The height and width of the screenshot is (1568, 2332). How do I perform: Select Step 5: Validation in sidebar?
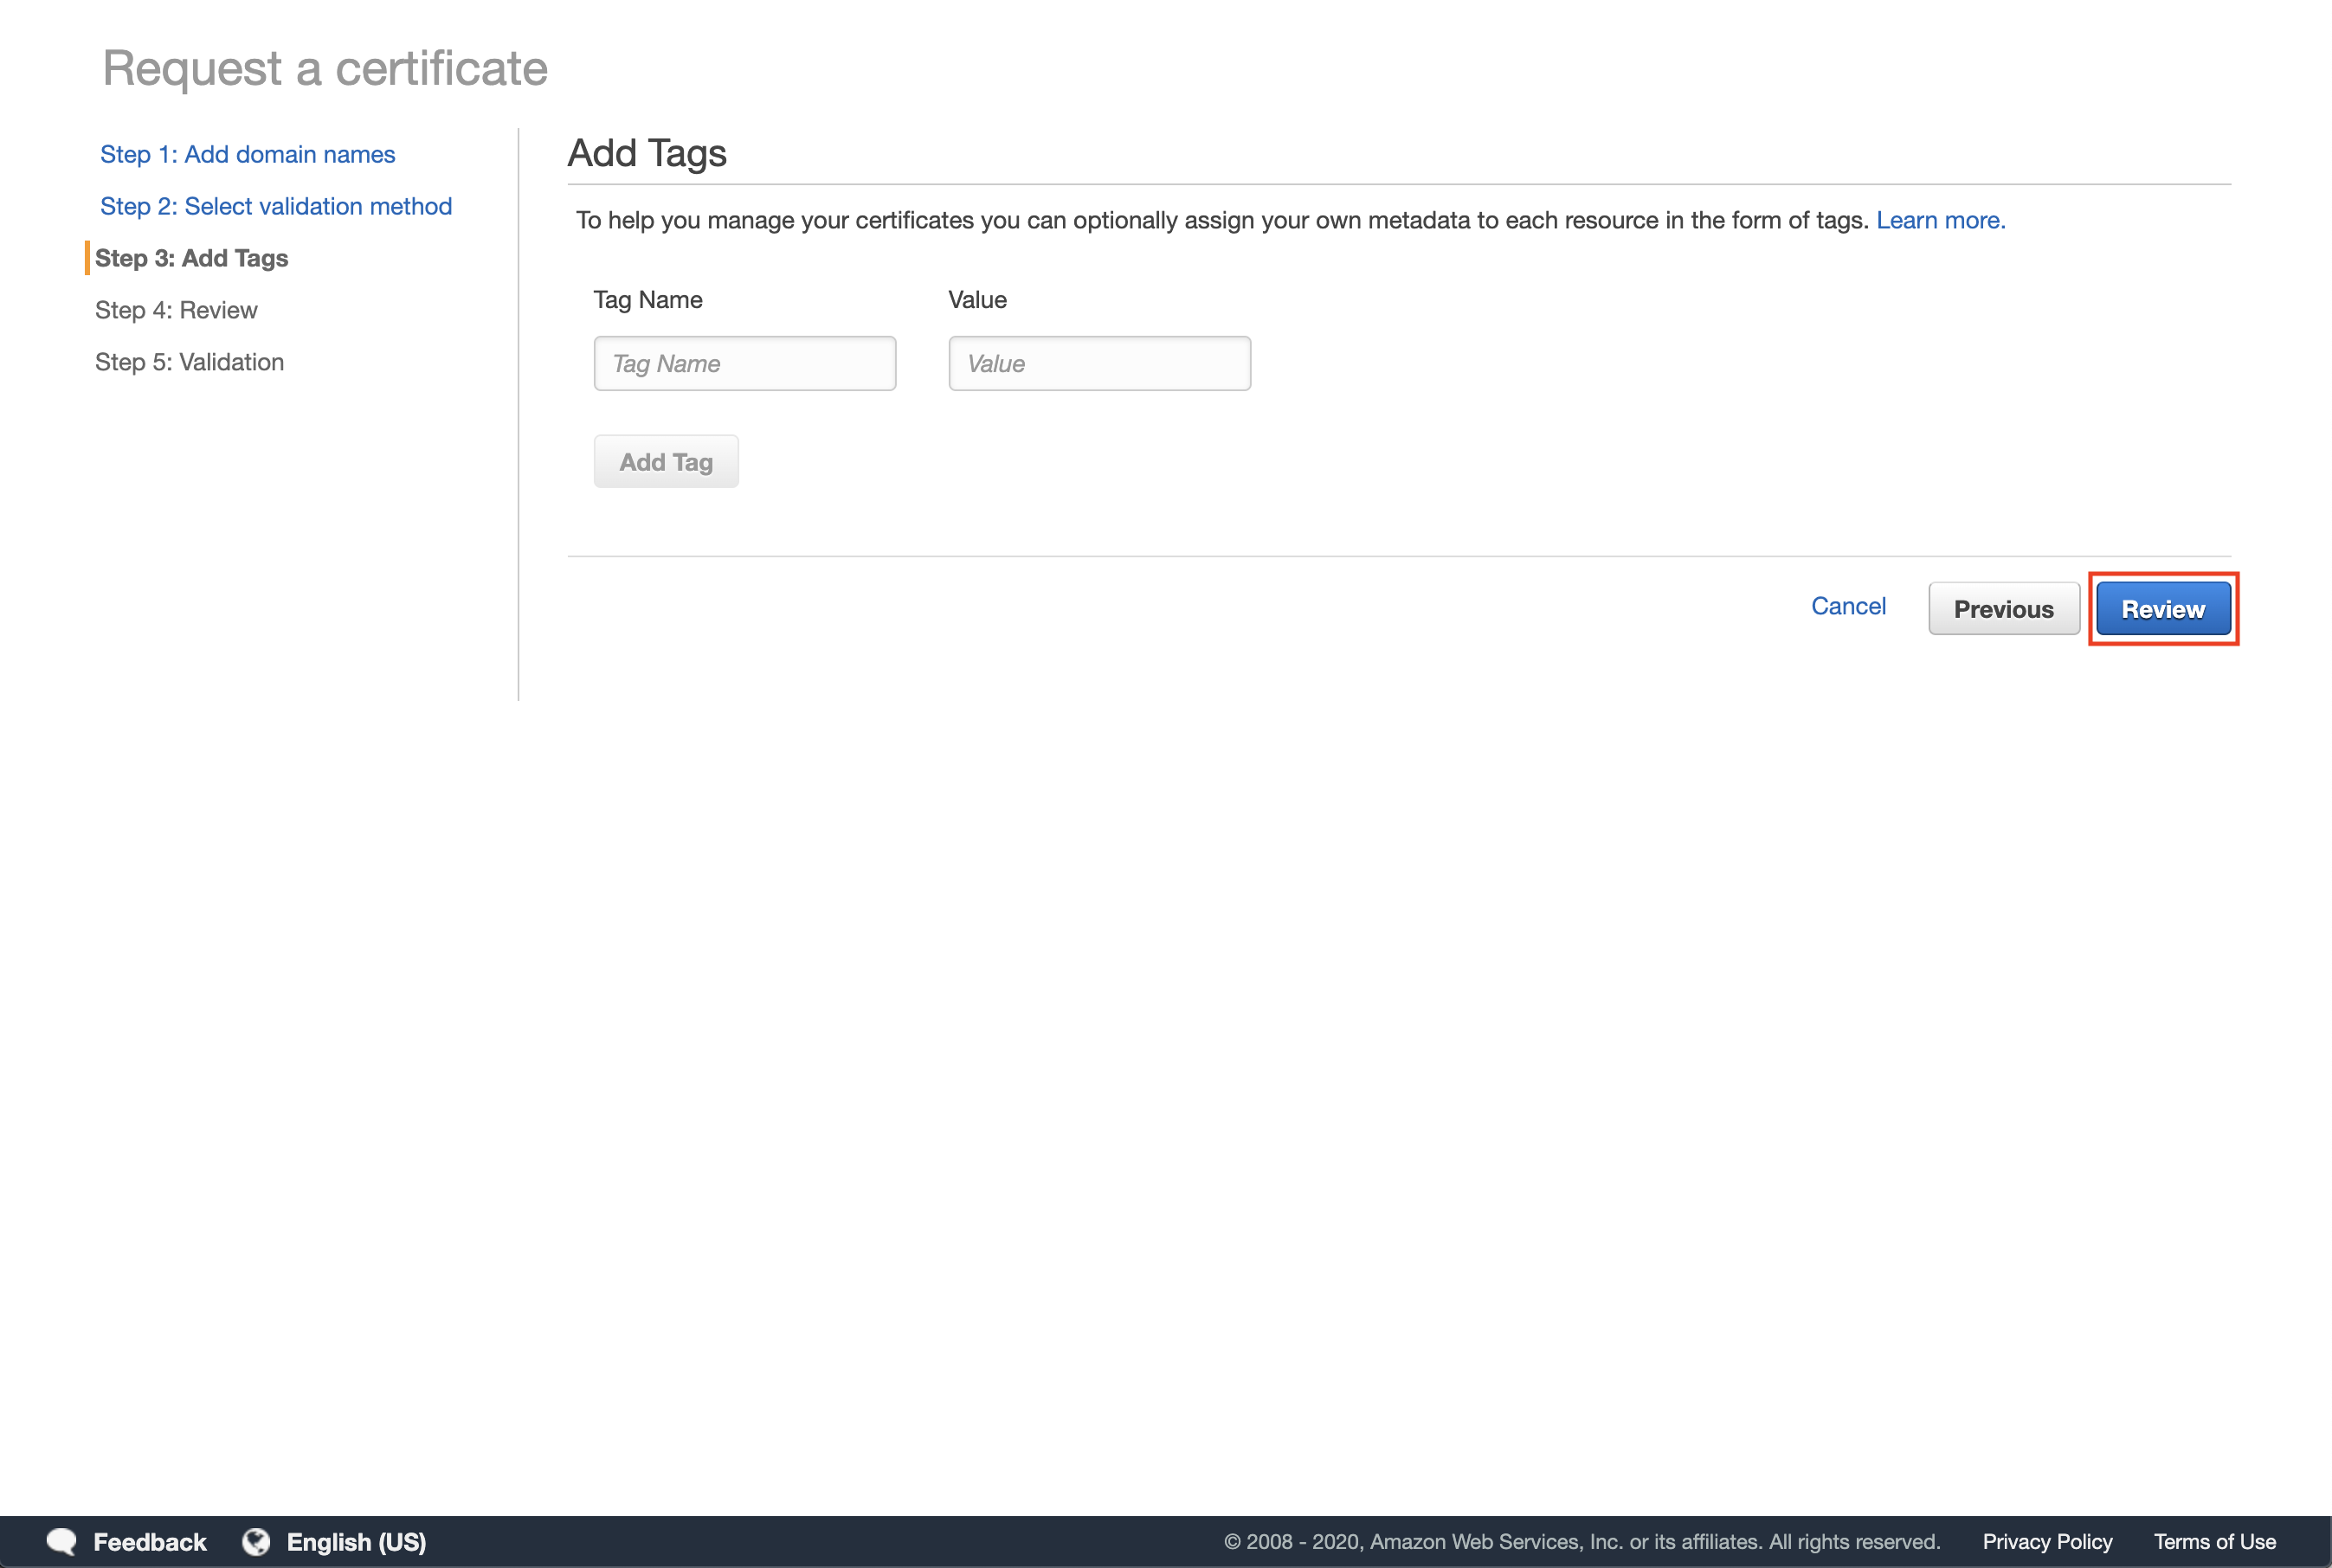(x=189, y=362)
